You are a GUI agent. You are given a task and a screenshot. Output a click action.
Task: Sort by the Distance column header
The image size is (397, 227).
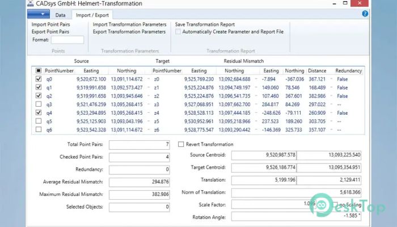point(318,71)
